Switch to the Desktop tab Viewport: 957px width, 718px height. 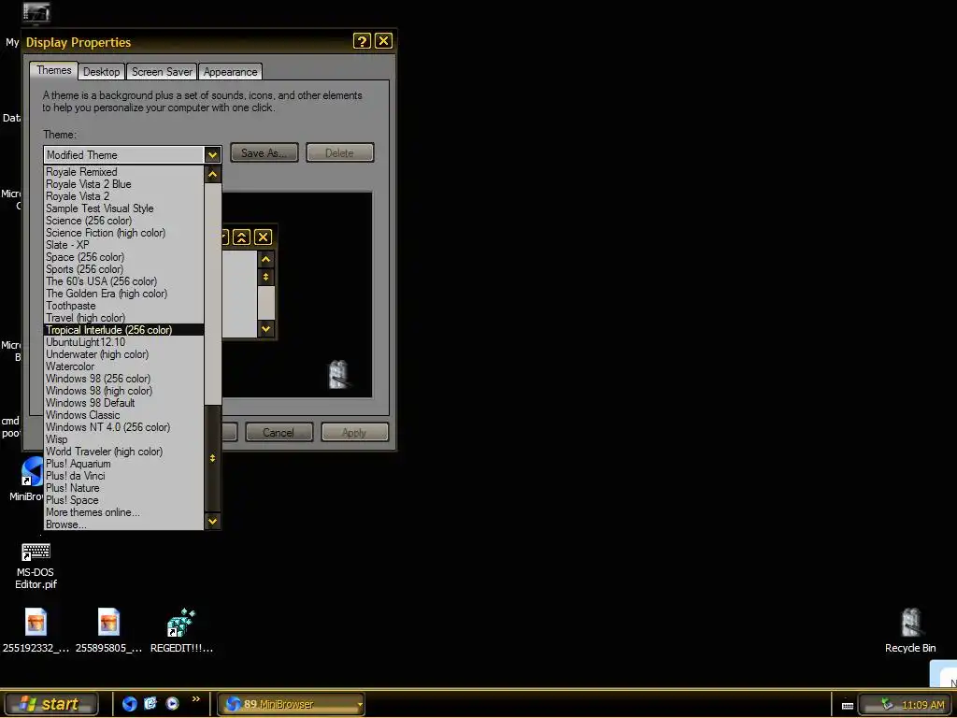[101, 71]
